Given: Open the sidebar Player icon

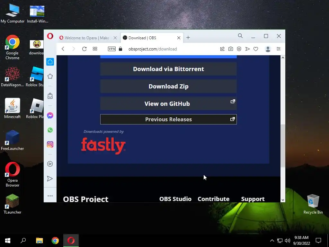Looking at the screenshot, I should [50, 164].
